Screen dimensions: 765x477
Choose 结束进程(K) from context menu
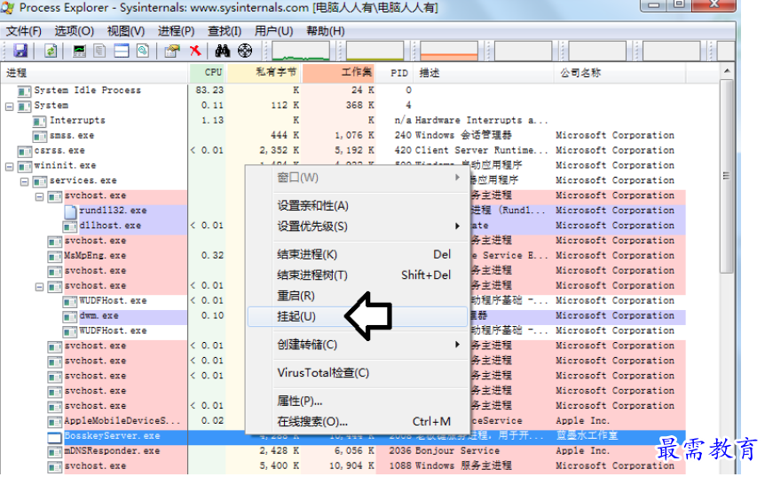(x=357, y=254)
